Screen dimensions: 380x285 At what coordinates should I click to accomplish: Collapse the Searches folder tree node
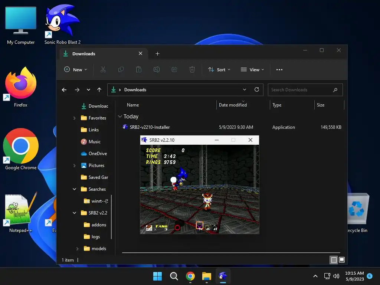[74, 189]
